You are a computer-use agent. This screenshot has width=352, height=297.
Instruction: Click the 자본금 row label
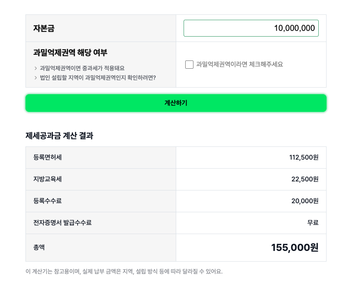pos(44,28)
